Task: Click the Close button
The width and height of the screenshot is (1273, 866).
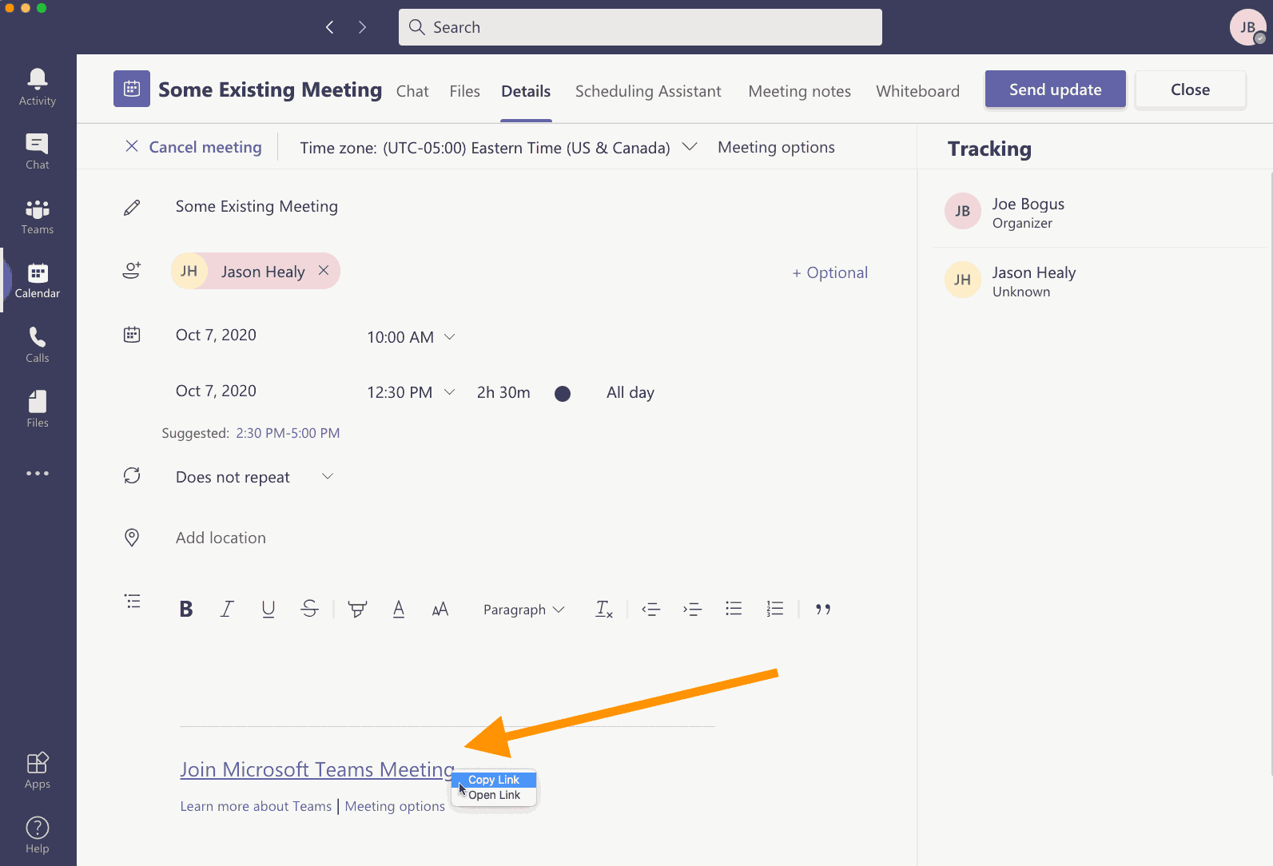Action: point(1190,89)
